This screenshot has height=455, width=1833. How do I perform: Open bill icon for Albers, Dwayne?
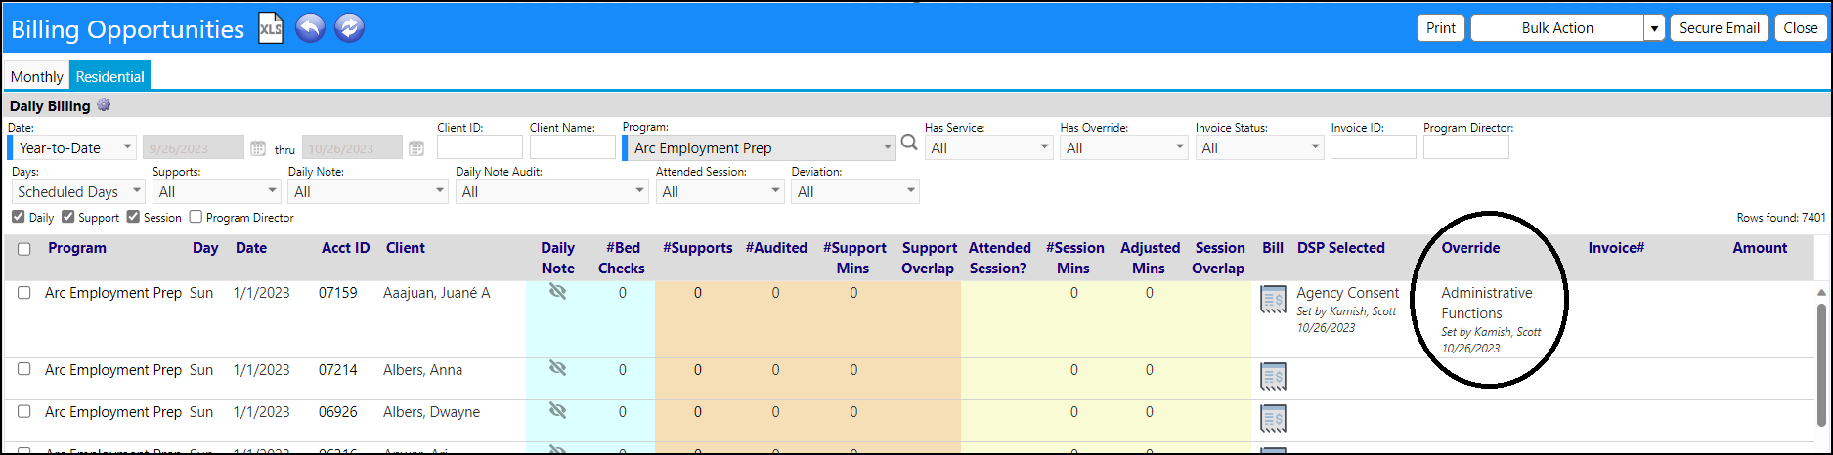[1273, 418]
